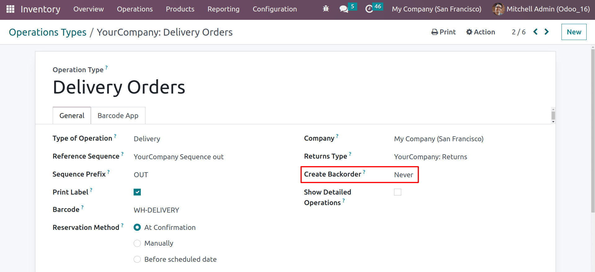Open Reference Sequence field YourCompany Sequence out
Screen dimensions: 595x272
coord(179,157)
